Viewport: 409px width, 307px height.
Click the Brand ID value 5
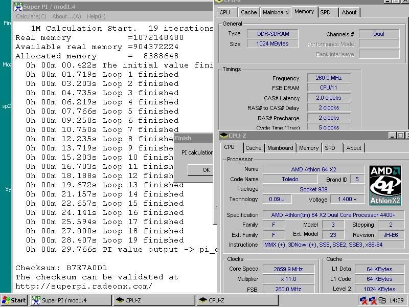357,179
